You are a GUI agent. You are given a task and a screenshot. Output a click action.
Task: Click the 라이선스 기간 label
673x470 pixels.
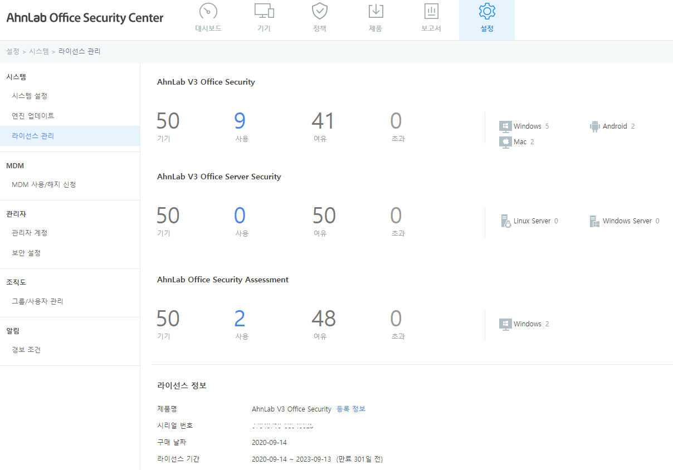click(x=178, y=459)
